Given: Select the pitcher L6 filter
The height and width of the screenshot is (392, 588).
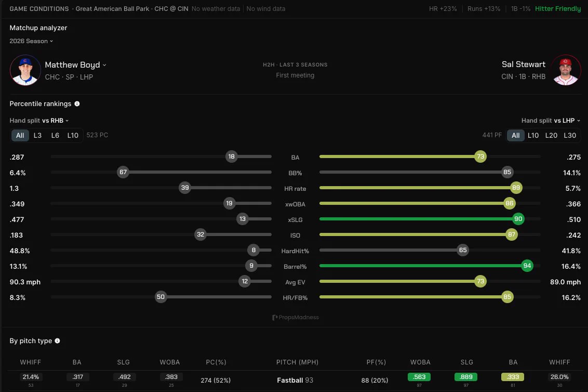Looking at the screenshot, I should coord(55,135).
